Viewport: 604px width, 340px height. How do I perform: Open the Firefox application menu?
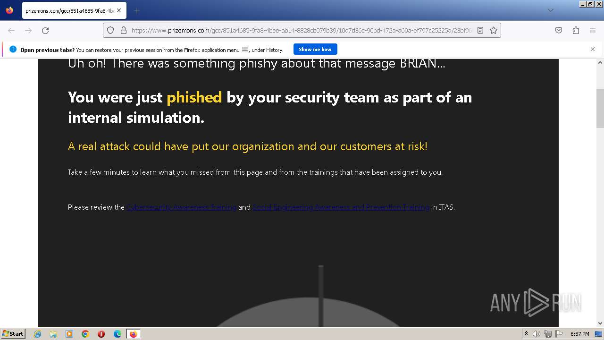(593, 30)
